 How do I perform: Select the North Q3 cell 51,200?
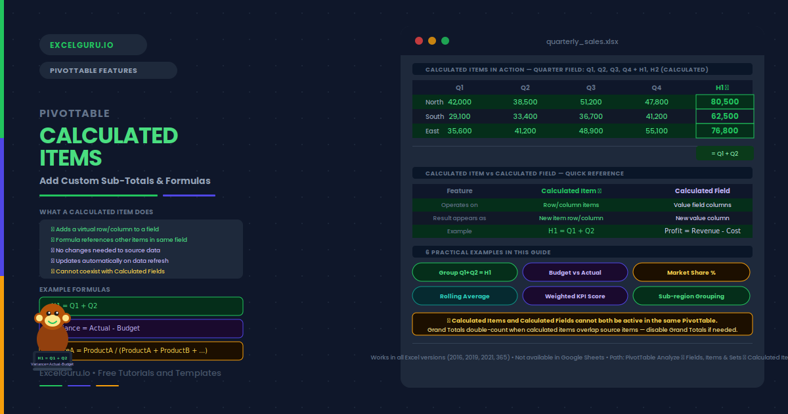tap(591, 102)
